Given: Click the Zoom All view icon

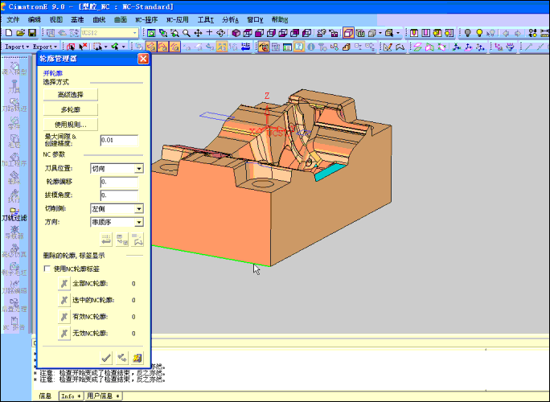Looking at the screenshot, I should point(151,33).
